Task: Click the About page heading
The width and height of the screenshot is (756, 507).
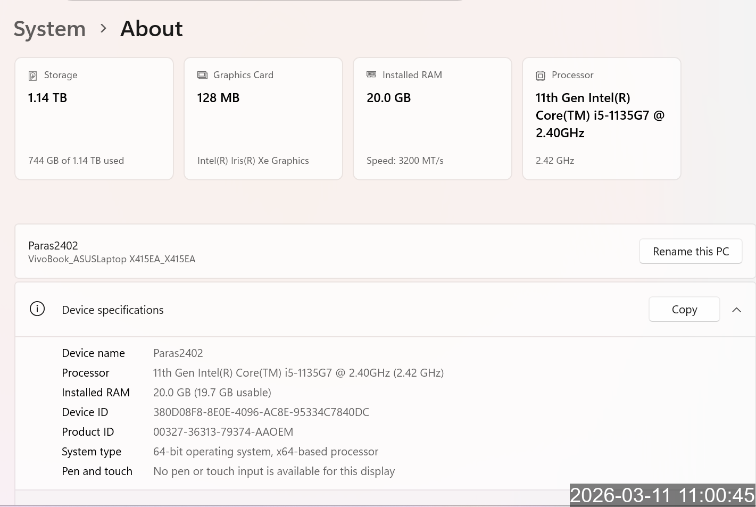Action: pos(152,29)
